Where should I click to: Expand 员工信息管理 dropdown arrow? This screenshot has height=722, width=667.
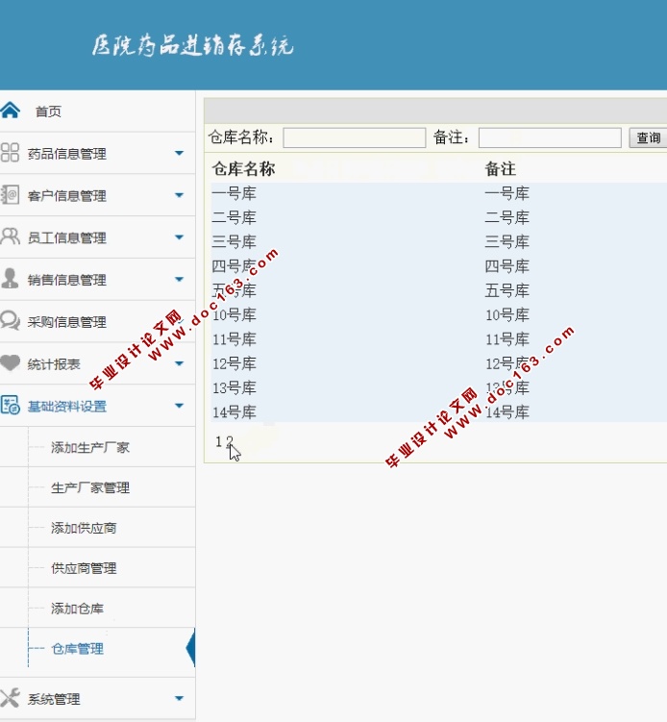coord(179,237)
